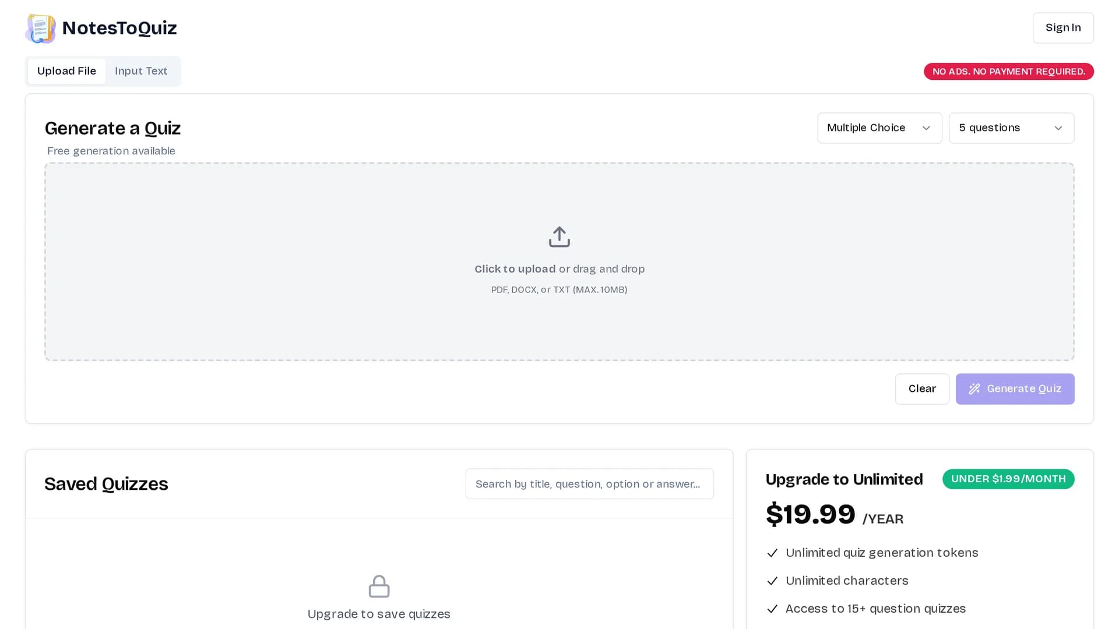Viewport: 1119px width, 629px height.
Task: Click the chevron arrow on Multiple Choice selector
Action: coord(926,128)
